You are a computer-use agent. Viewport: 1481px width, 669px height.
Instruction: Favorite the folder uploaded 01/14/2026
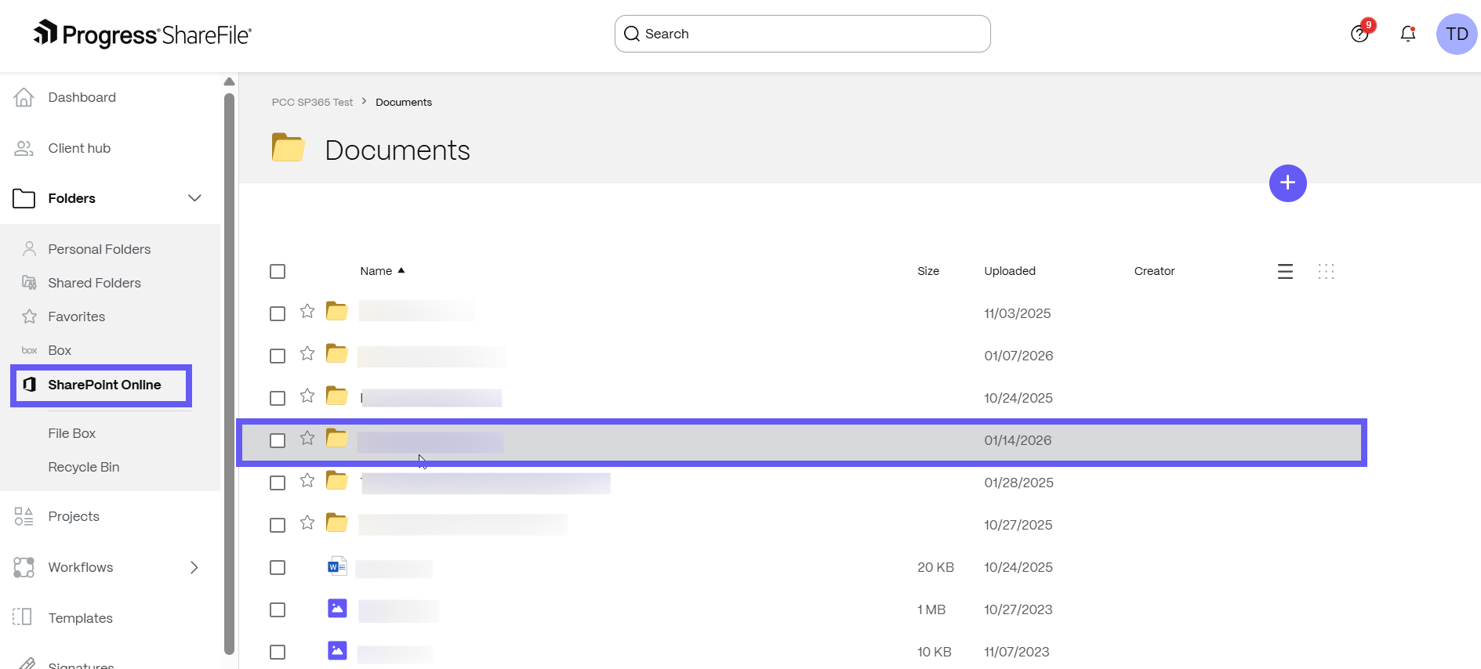(307, 439)
